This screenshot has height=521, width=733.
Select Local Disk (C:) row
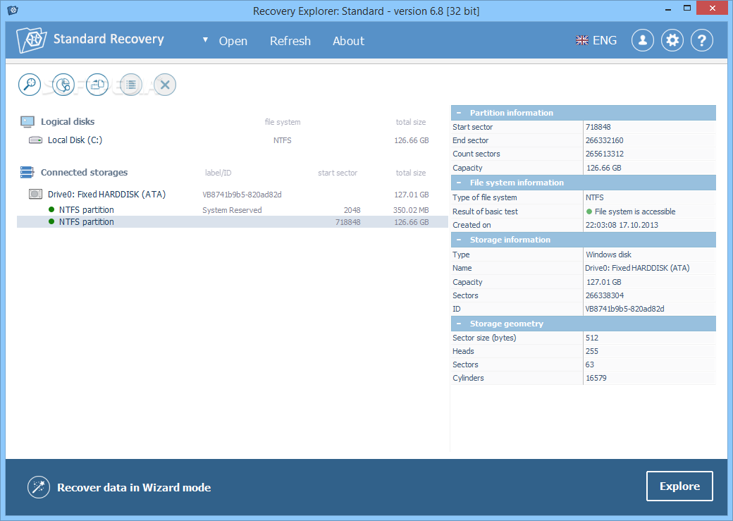(233, 140)
